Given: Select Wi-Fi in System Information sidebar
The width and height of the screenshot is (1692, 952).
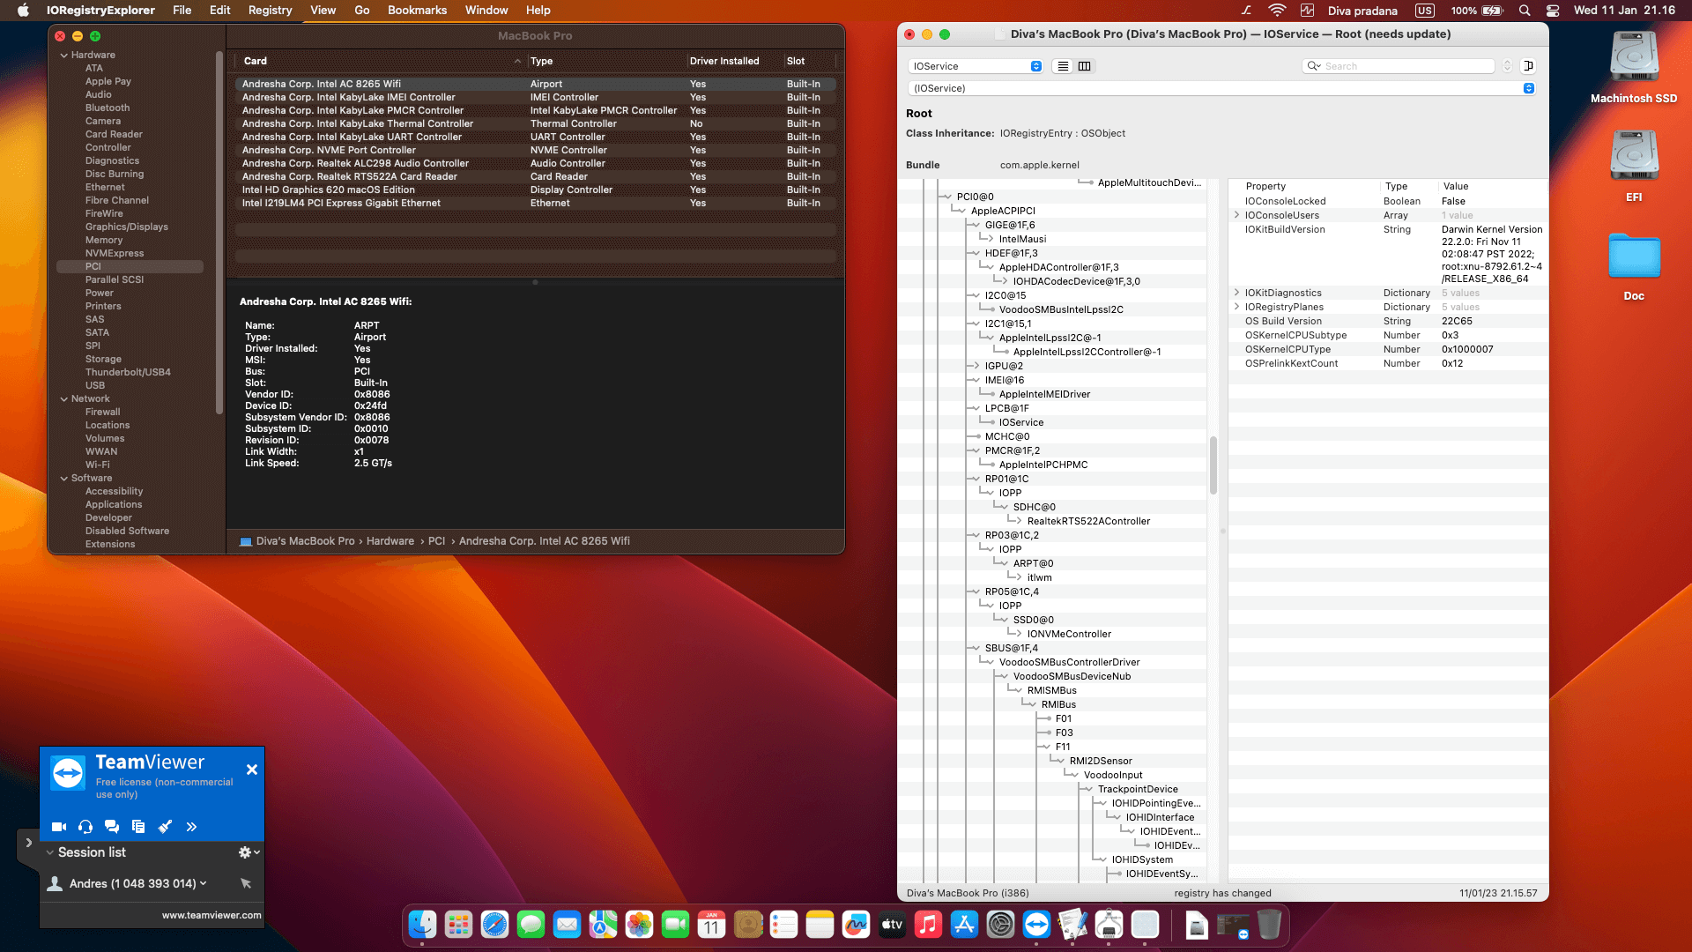Looking at the screenshot, I should [x=98, y=465].
